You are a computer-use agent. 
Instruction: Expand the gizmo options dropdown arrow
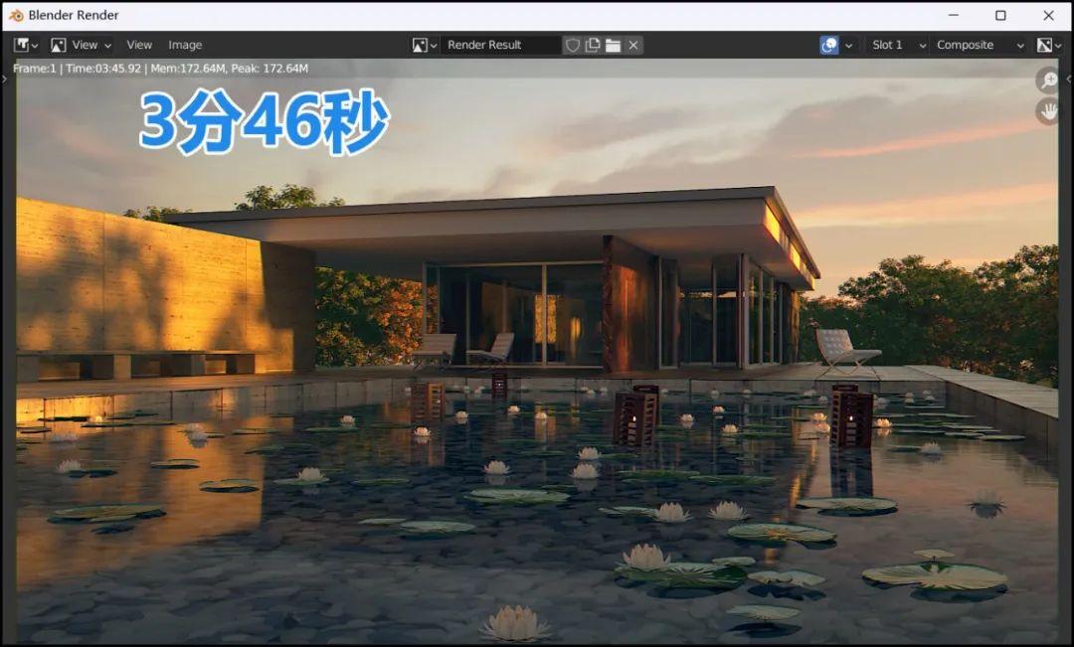(x=848, y=45)
